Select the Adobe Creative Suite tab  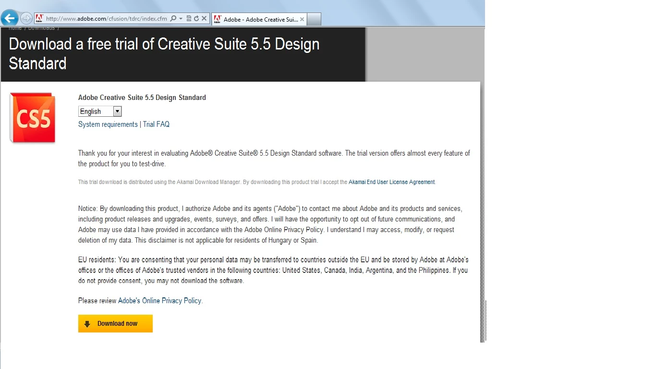coord(258,19)
